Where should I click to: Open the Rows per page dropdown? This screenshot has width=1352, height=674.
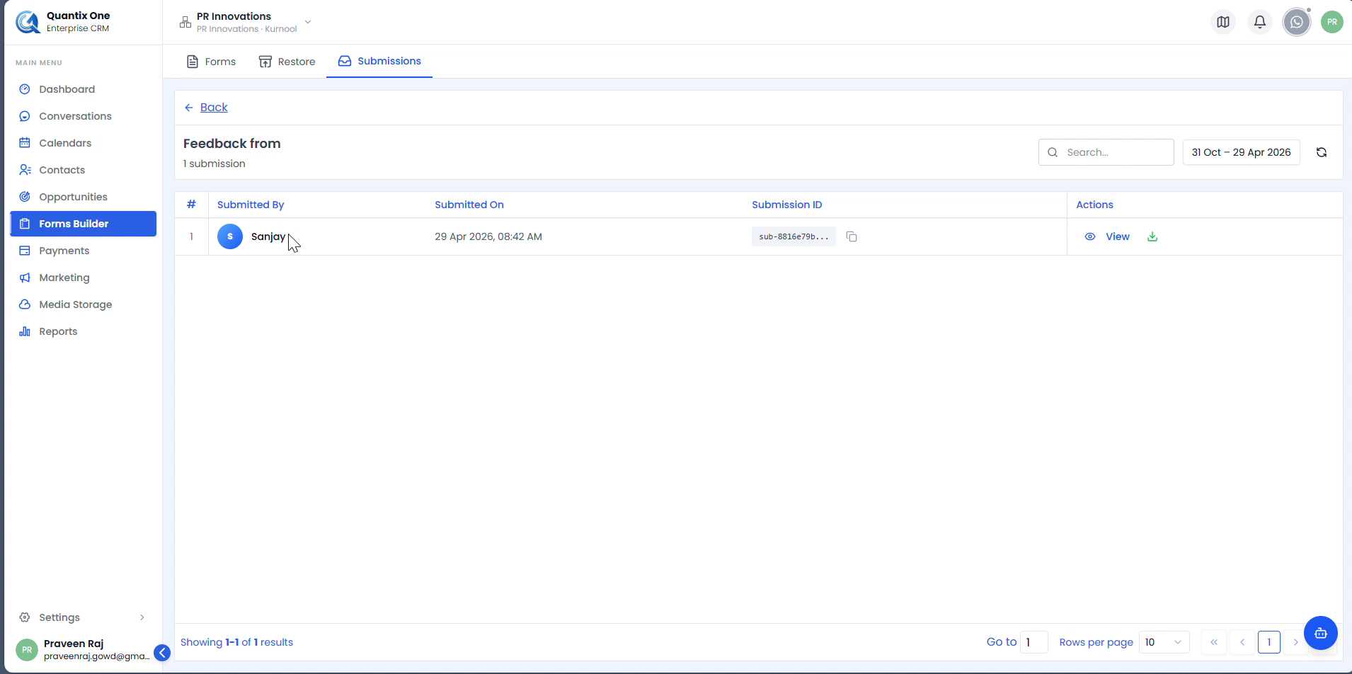pyautogui.click(x=1164, y=642)
